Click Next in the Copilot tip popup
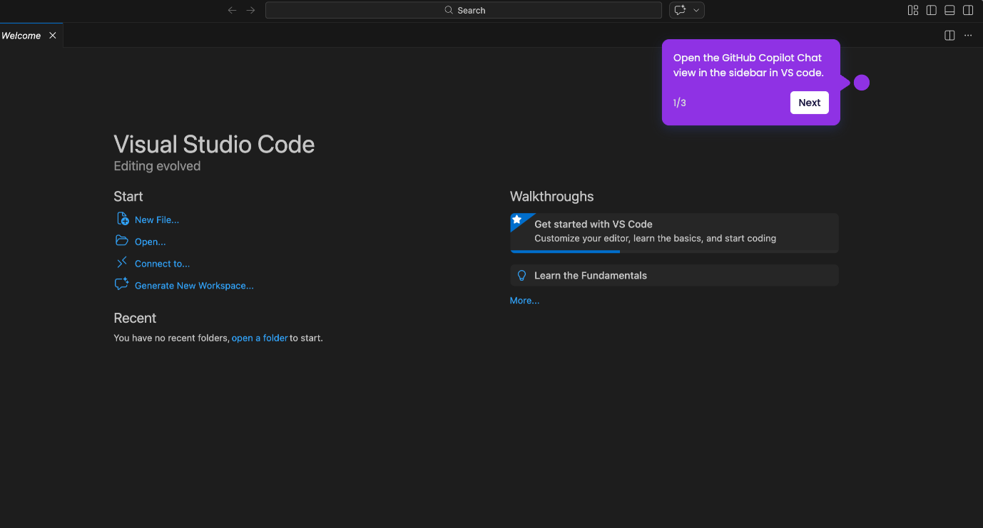Image resolution: width=983 pixels, height=528 pixels. pos(810,103)
